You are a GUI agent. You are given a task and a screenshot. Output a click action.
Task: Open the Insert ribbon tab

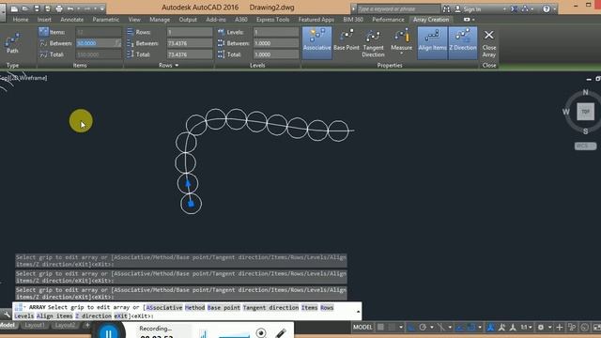(x=44, y=20)
